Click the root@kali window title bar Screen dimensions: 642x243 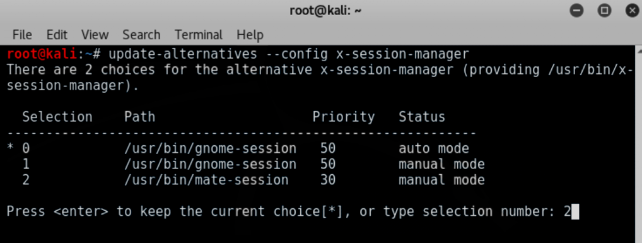tap(325, 11)
